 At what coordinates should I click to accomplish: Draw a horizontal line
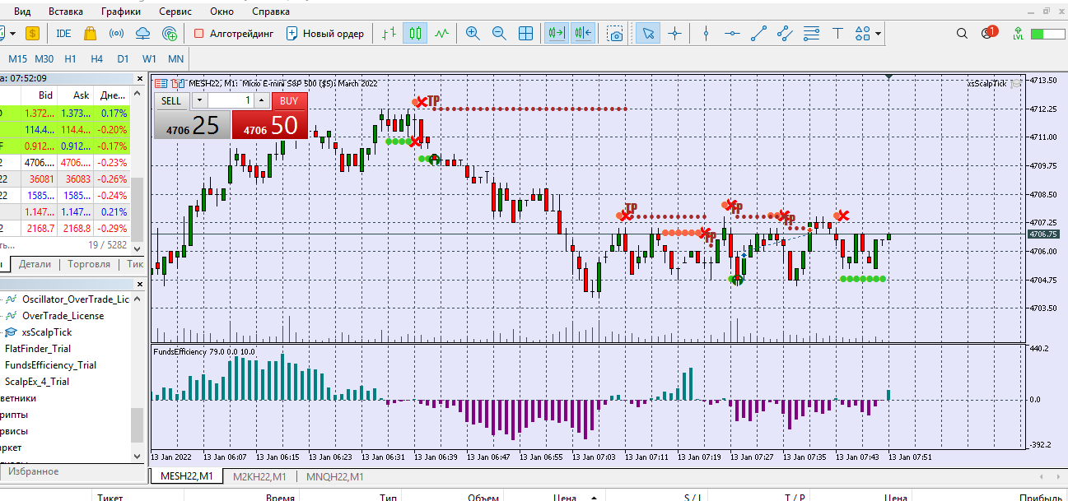click(732, 34)
